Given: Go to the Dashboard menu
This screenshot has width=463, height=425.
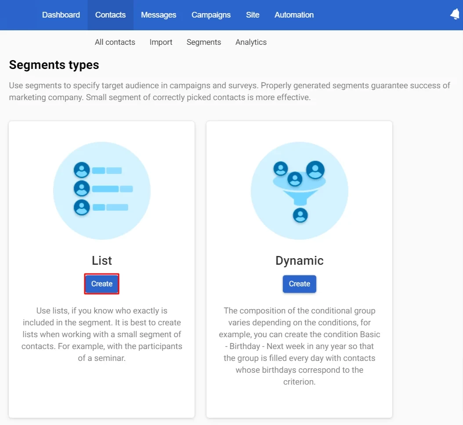Looking at the screenshot, I should [61, 15].
